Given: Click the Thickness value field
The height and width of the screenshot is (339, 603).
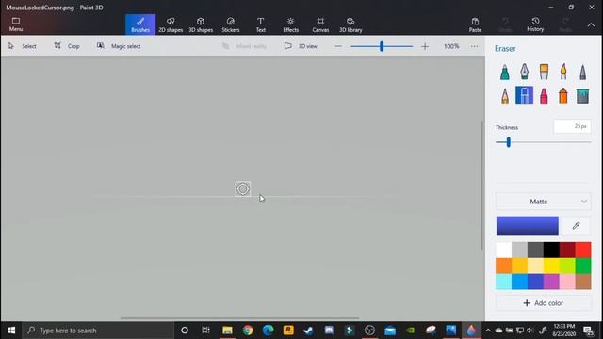Looking at the screenshot, I should point(572,126).
